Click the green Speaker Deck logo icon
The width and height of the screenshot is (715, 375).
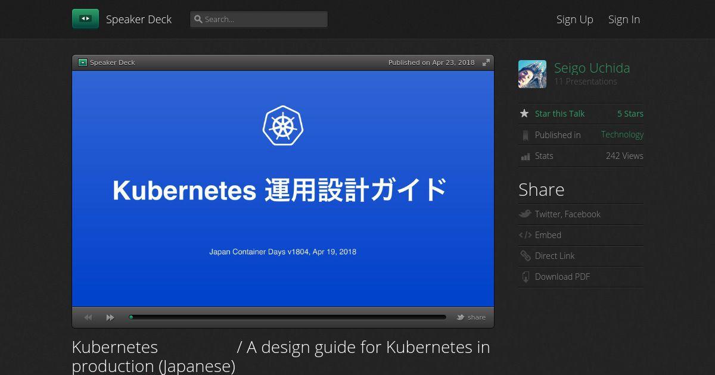(x=85, y=19)
